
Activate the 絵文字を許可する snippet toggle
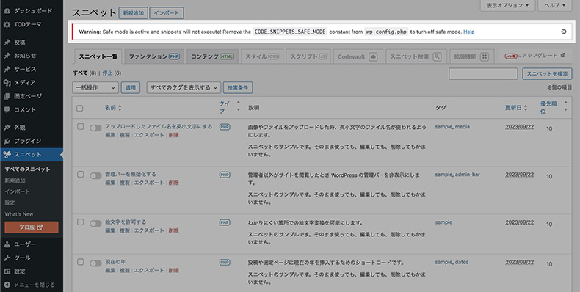pyautogui.click(x=95, y=223)
